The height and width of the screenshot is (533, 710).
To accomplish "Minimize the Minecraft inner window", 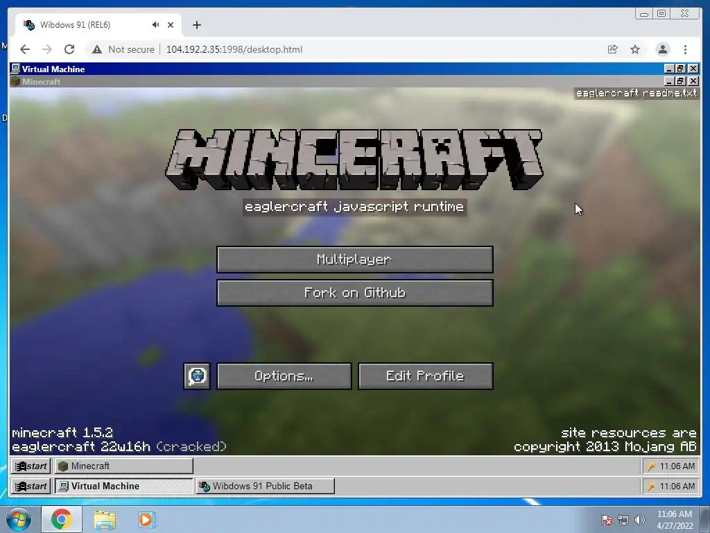I will click(669, 81).
